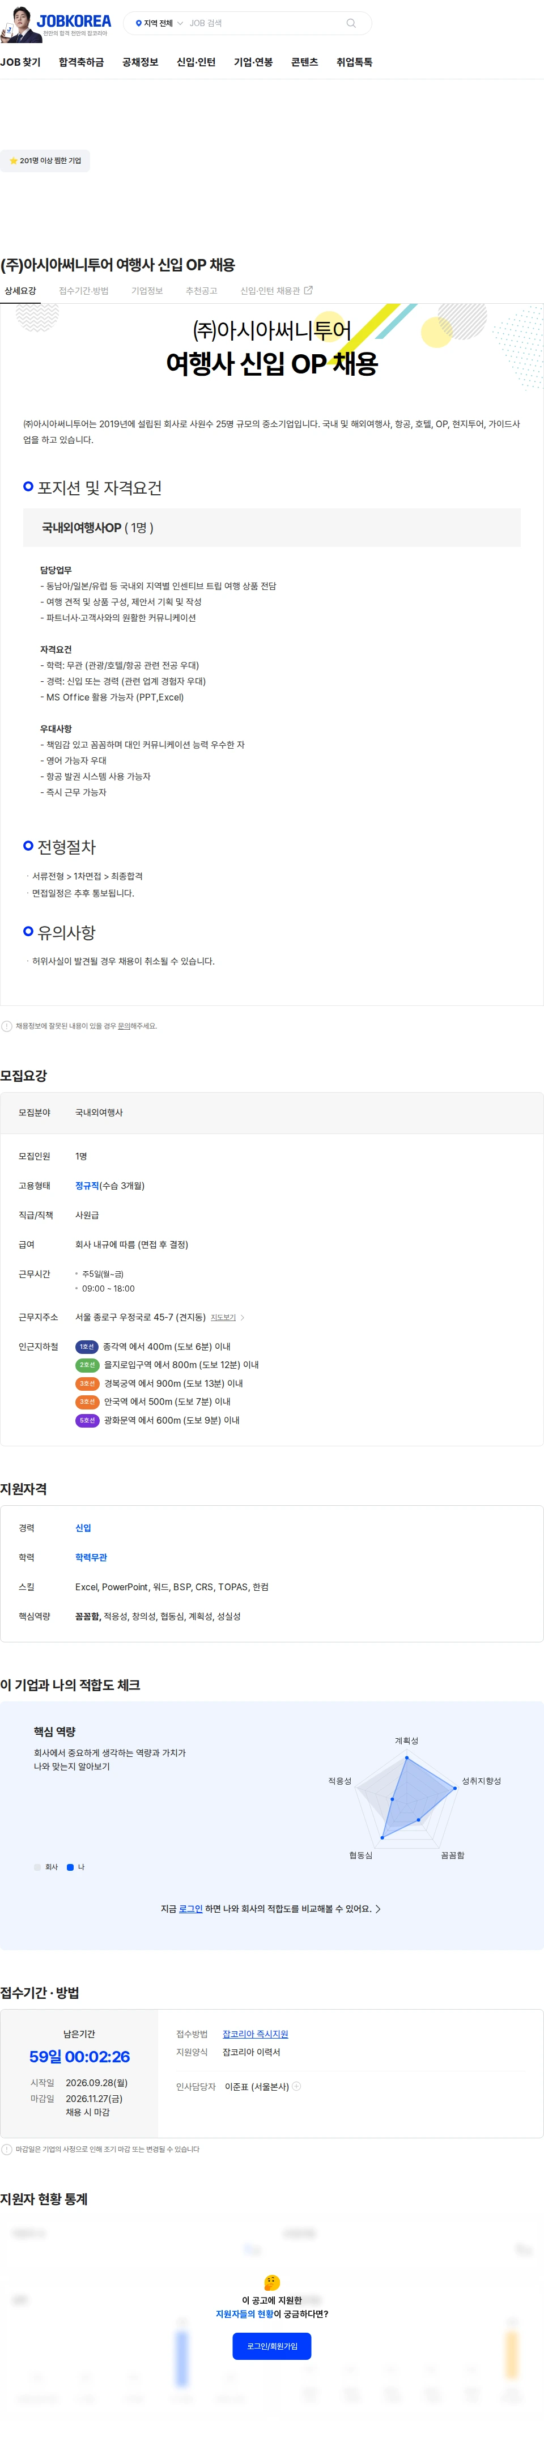Click the 회사 legend marker

tap(38, 1867)
